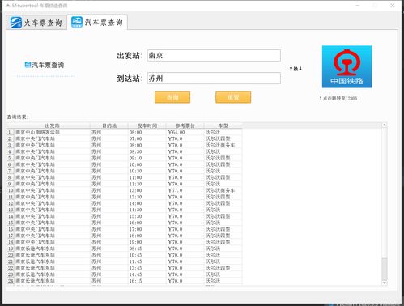Screen dimensions: 404x306
Task: Click the scroll up arrow of results list
Action: click(385, 125)
